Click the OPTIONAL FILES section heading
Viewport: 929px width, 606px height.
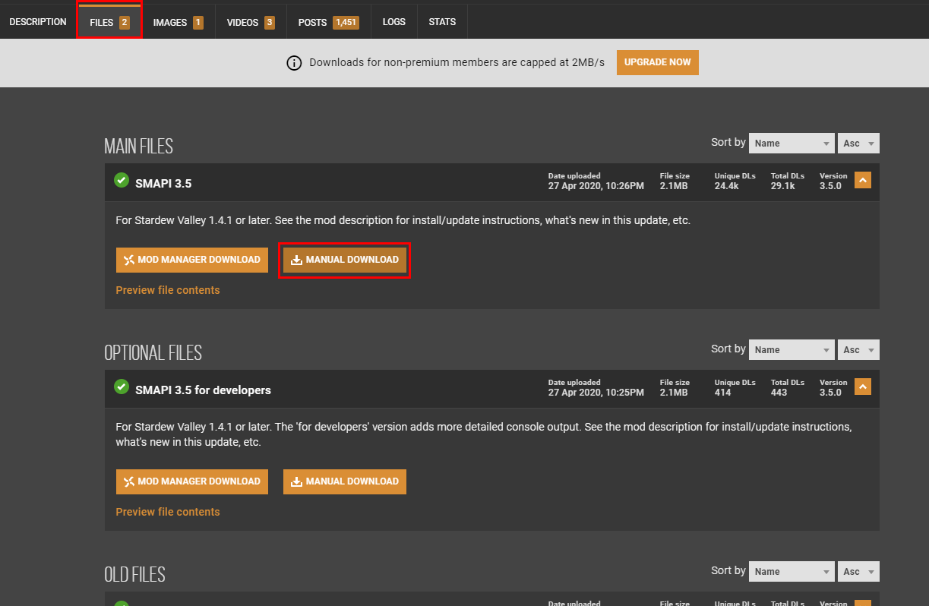pos(153,353)
